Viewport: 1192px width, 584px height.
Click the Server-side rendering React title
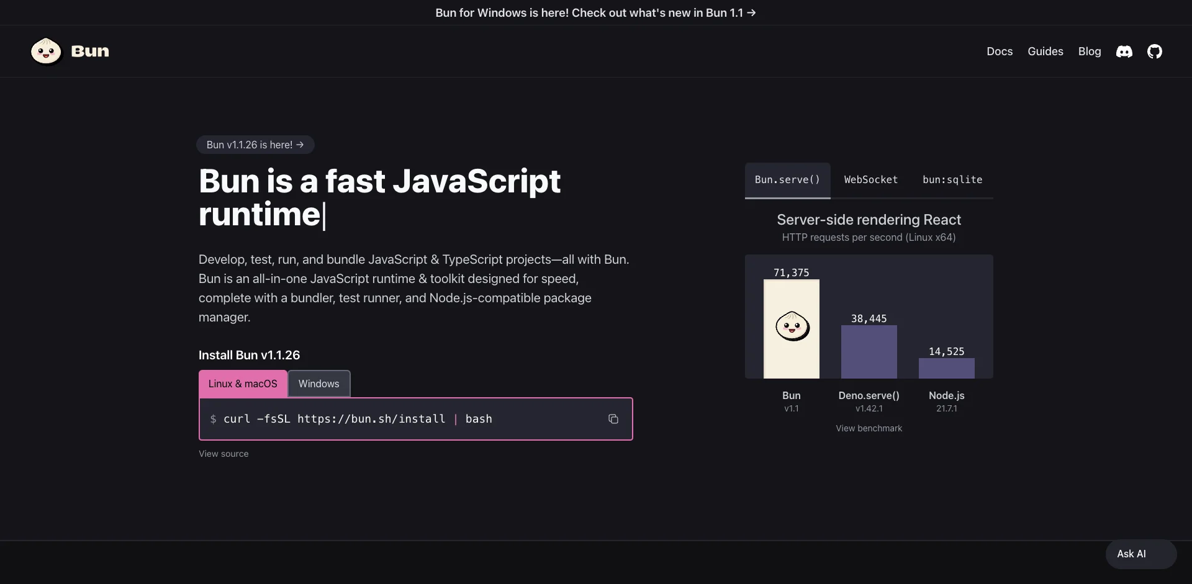coord(869,220)
